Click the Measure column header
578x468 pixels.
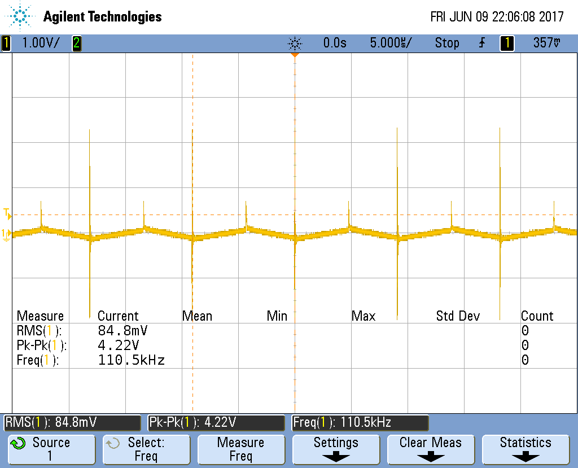pos(40,316)
